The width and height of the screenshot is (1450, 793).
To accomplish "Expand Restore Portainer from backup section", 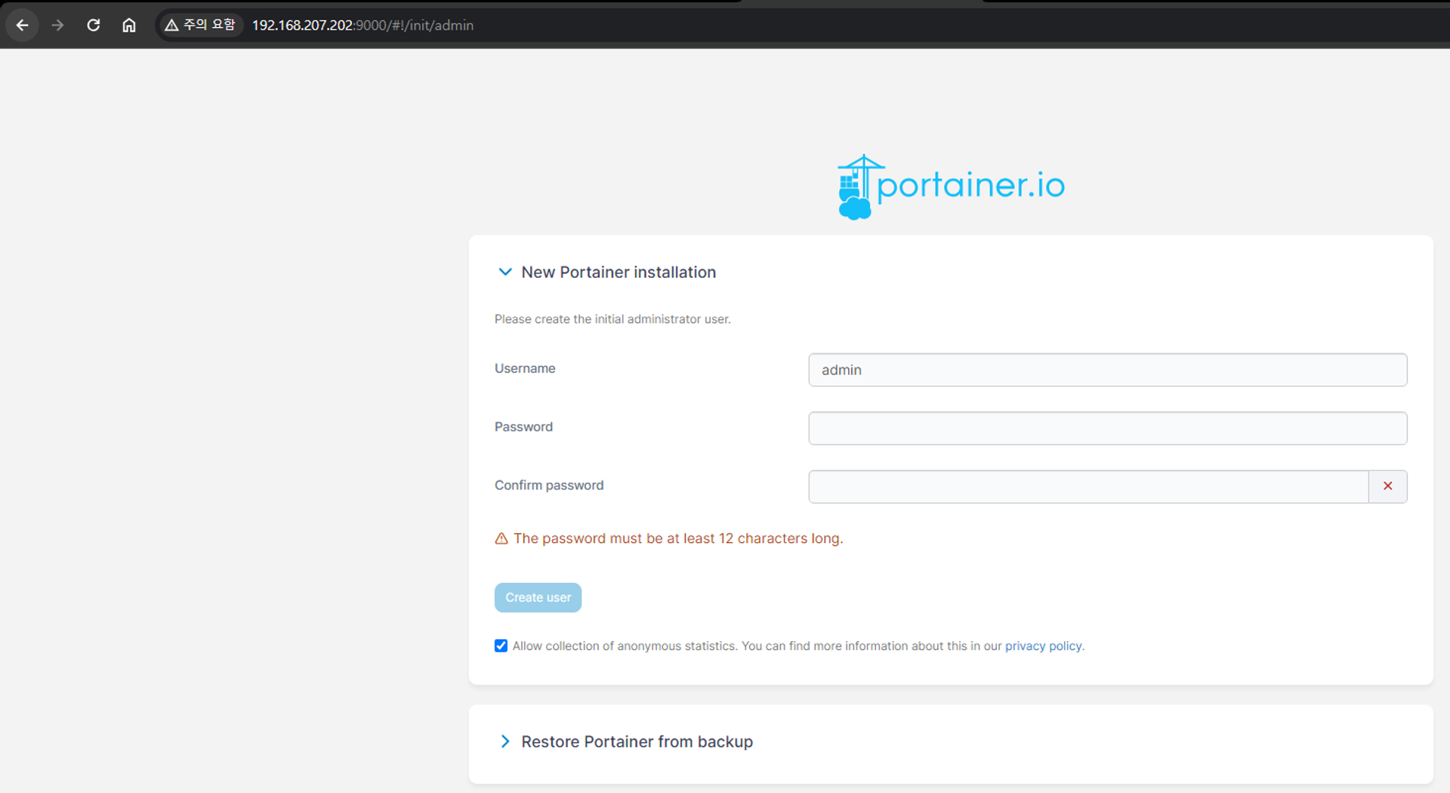I will [504, 742].
